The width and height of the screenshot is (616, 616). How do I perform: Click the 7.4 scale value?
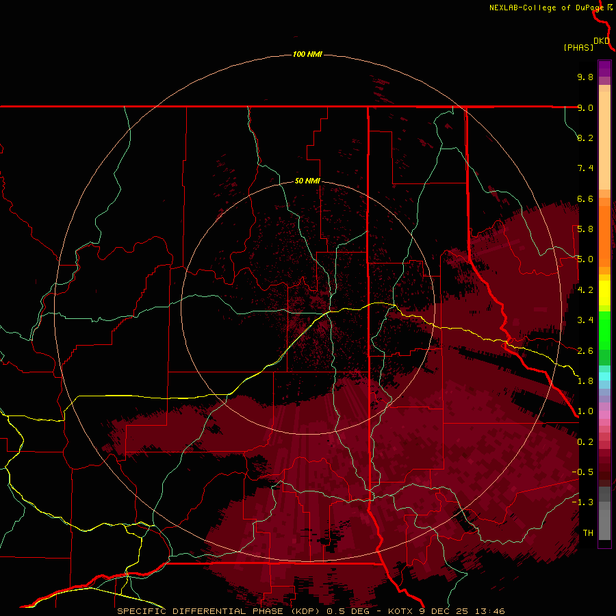585,168
